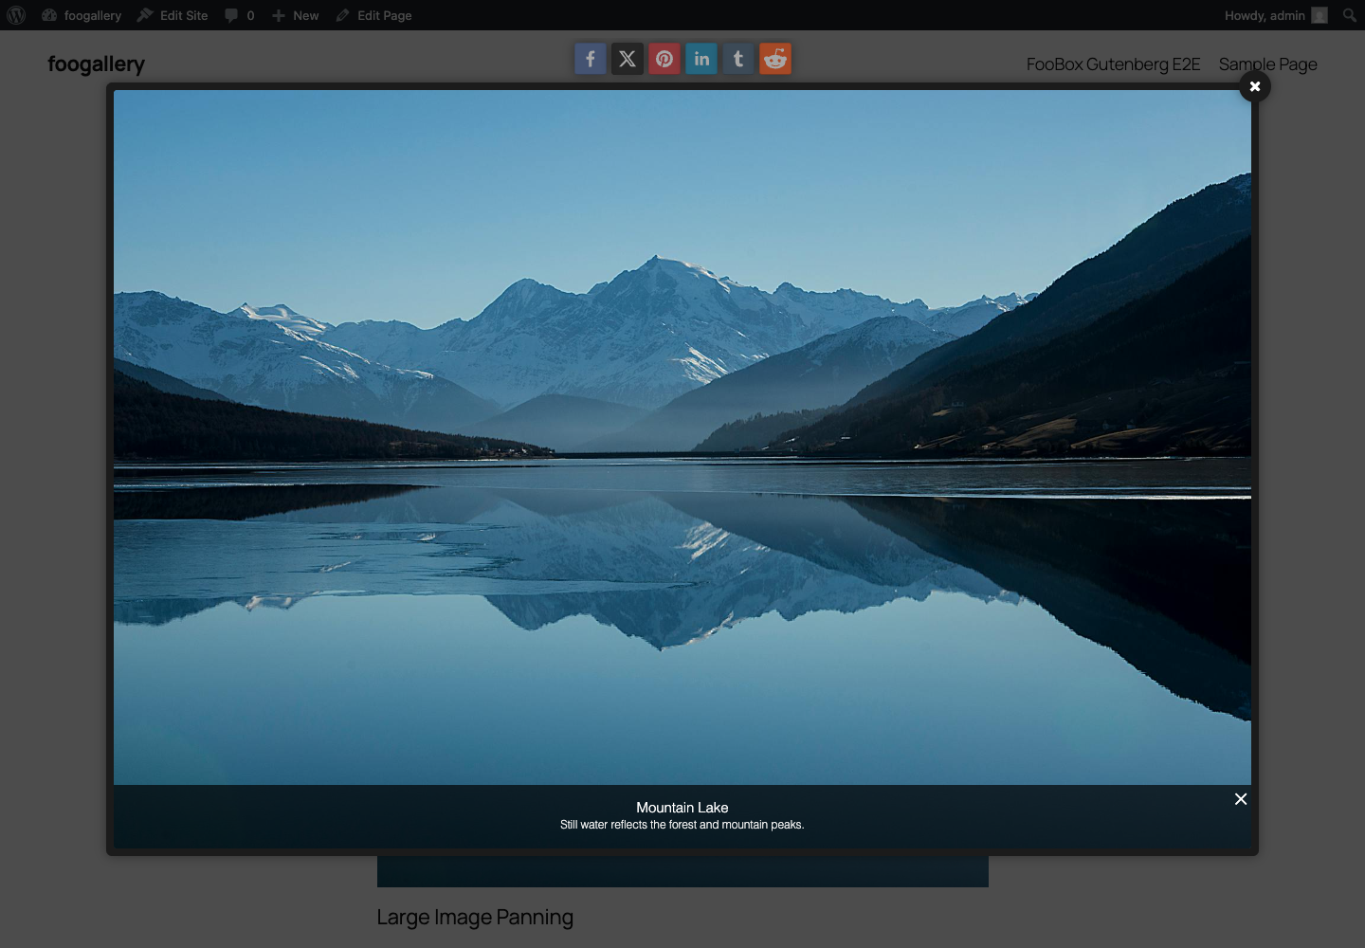Image resolution: width=1365 pixels, height=948 pixels.
Task: Open the WordPress logo menu
Action: coord(16,15)
